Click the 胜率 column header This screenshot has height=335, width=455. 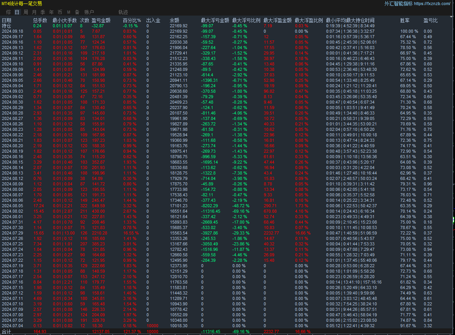coord(405,20)
